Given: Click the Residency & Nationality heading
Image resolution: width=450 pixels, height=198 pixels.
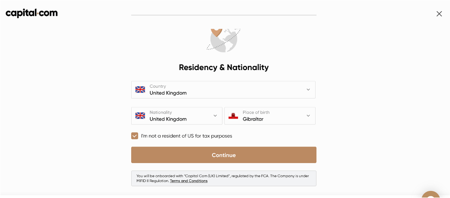Looking at the screenshot, I should (x=224, y=67).
